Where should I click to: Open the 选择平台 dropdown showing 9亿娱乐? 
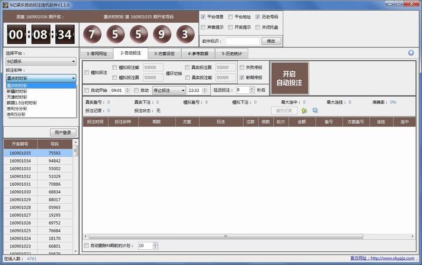[41, 61]
